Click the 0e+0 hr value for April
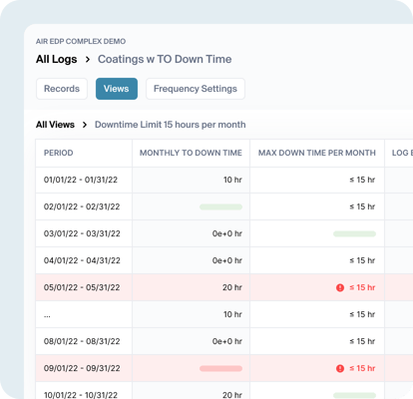Viewport: 413px width, 399px height. tap(227, 260)
